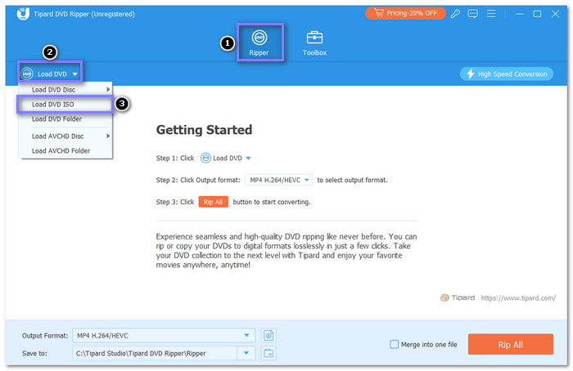573x371 pixels.
Task: Click Output Format dropdown arrow
Action: pyautogui.click(x=246, y=335)
